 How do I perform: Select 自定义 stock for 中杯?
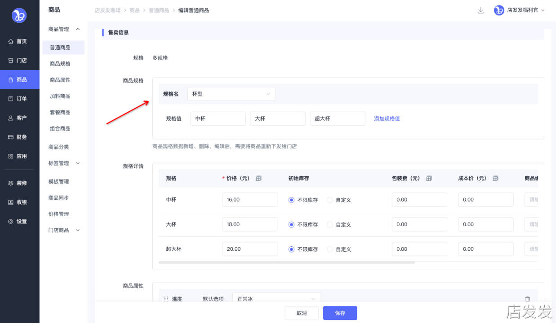(330, 200)
